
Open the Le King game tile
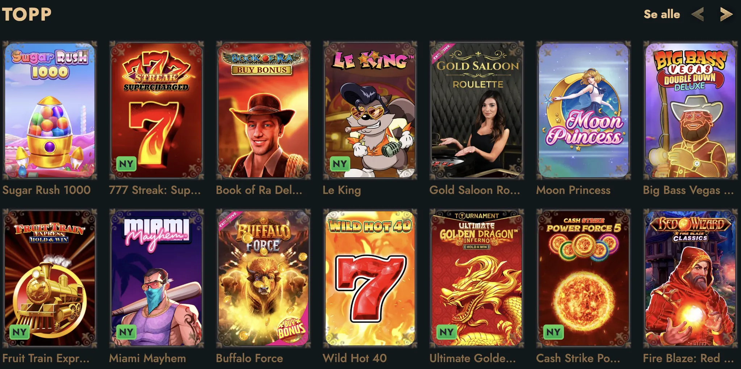[370, 110]
